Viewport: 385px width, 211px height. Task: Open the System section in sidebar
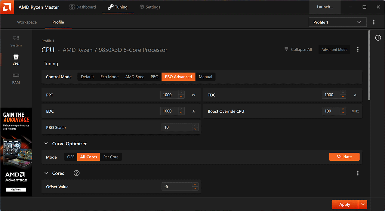coord(16,41)
